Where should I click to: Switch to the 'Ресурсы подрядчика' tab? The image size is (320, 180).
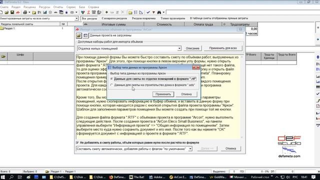click(143, 18)
